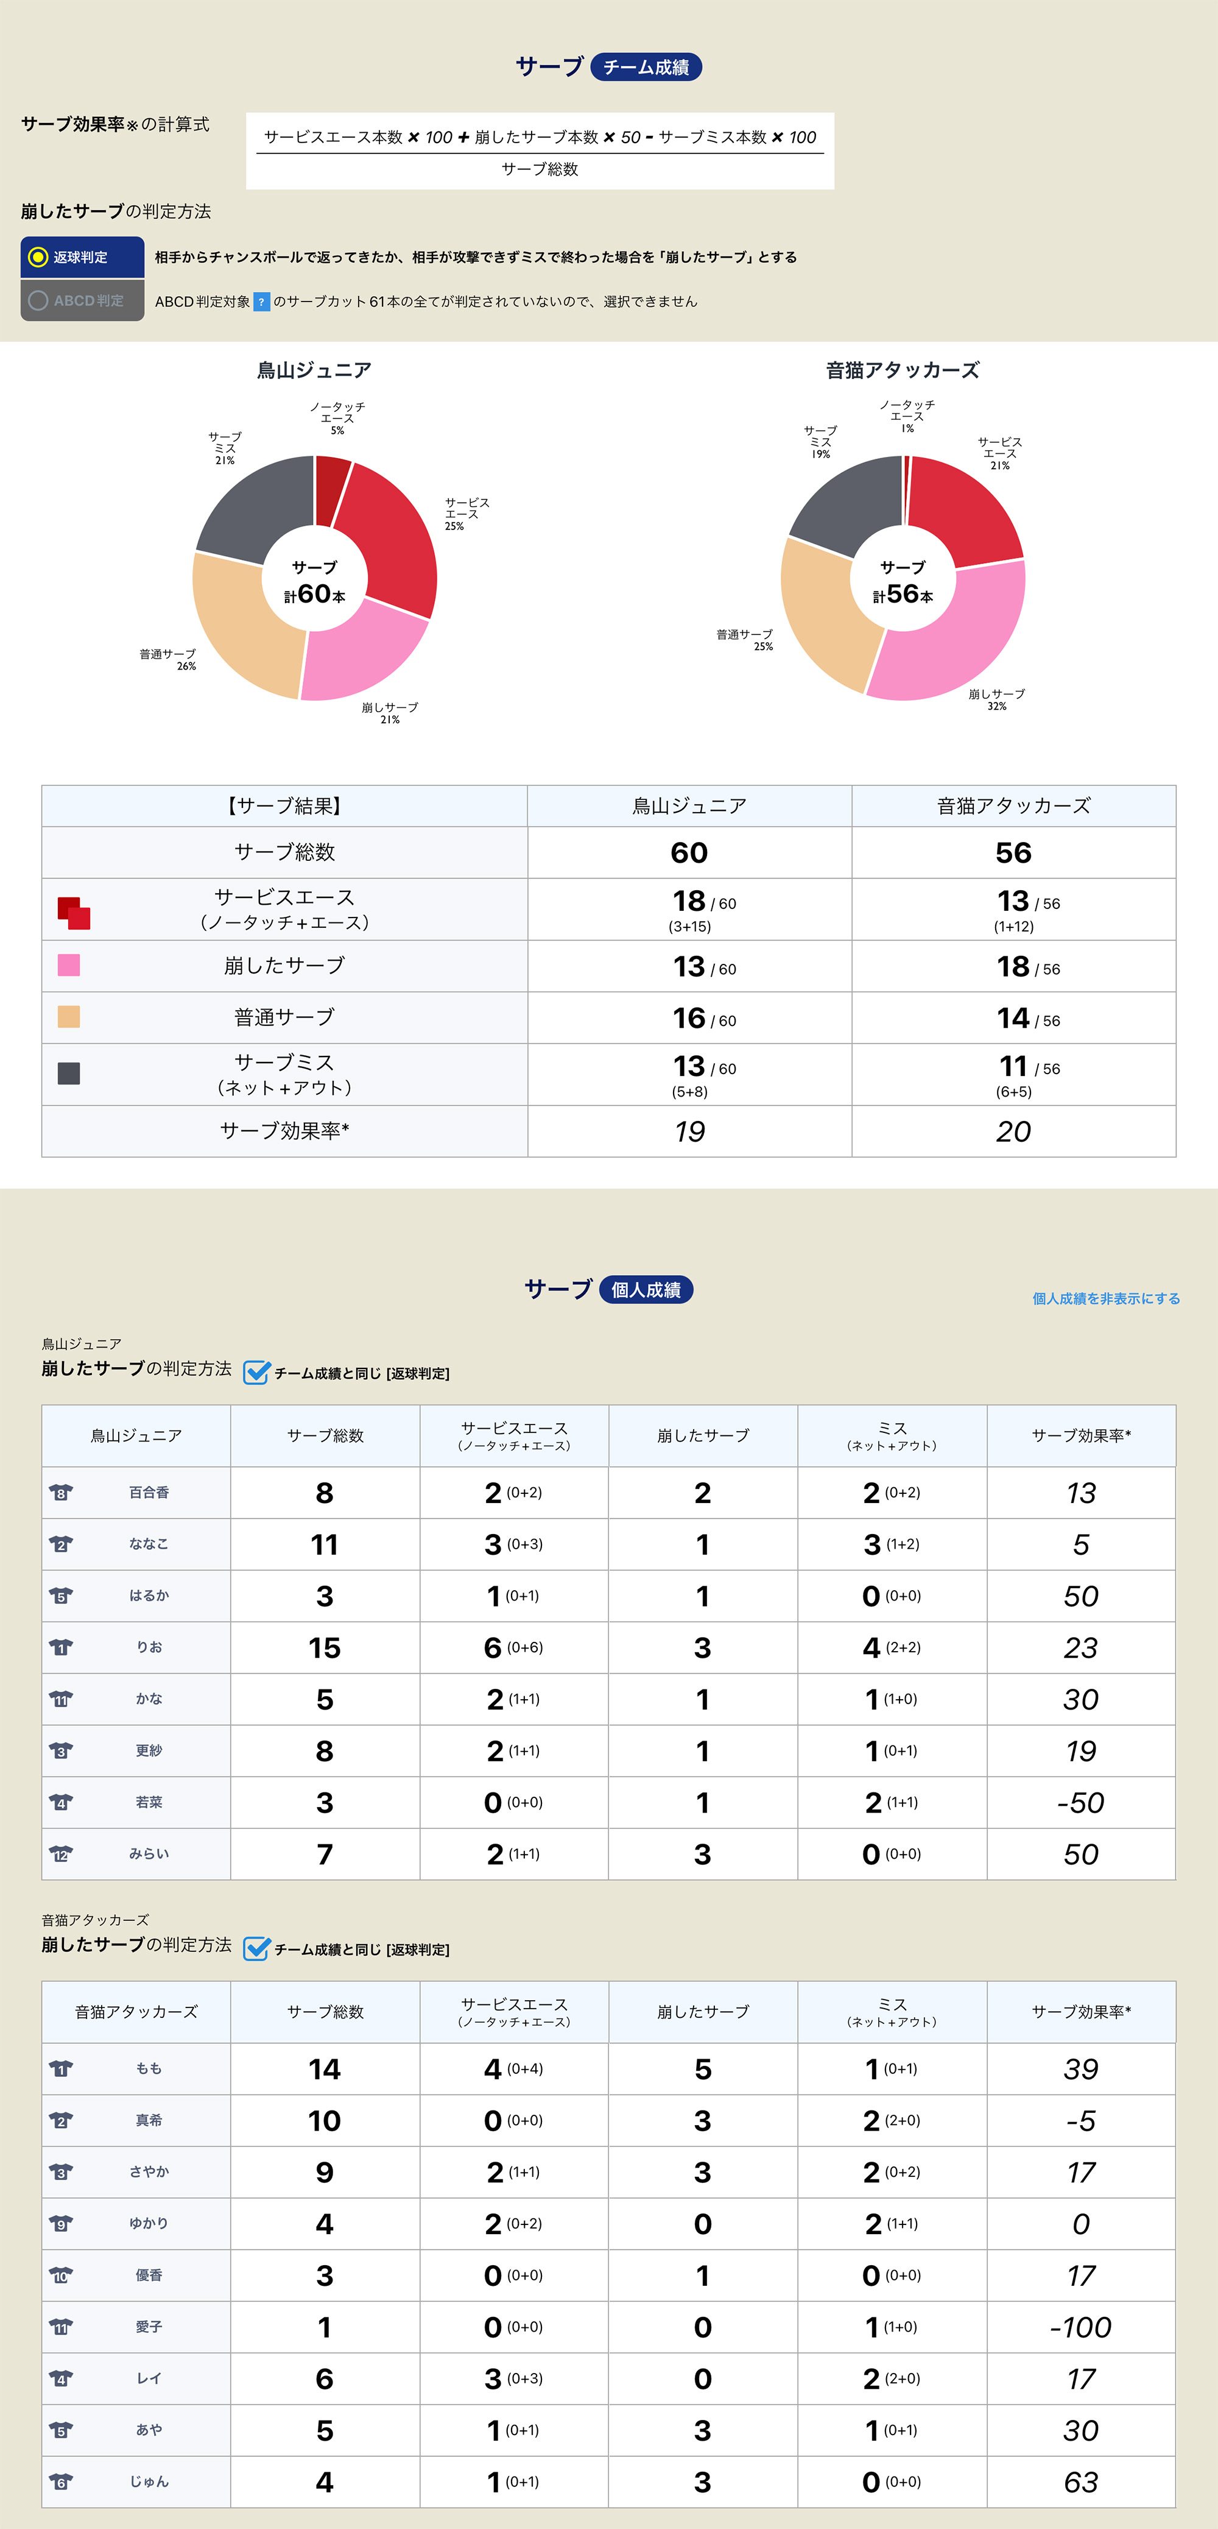Toggle 鳥山ジュニア チーム成績と同じ checkbox
Viewport: 1218px width, 2529px height.
256,1371
